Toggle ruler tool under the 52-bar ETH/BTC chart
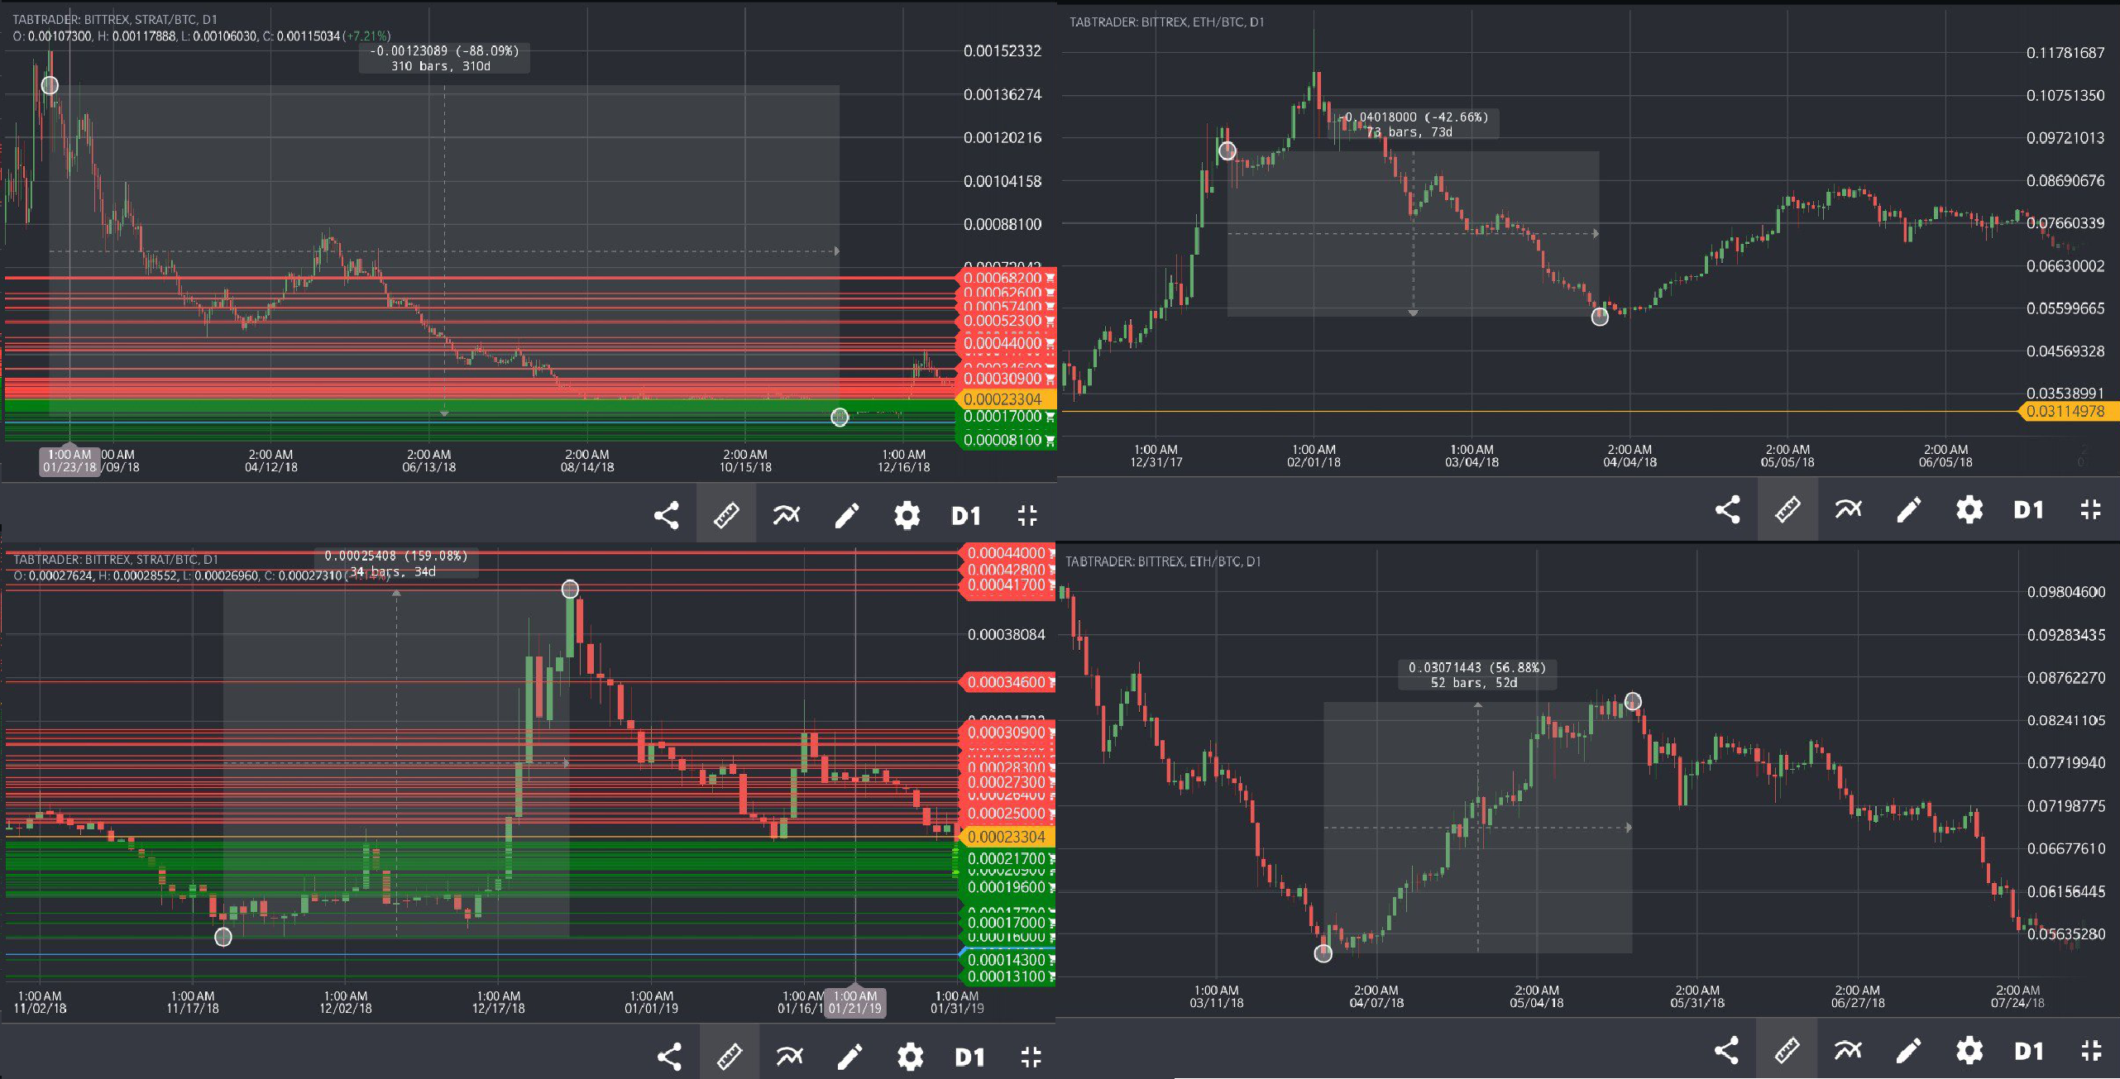Viewport: 2120px width, 1079px height. click(x=1787, y=1050)
